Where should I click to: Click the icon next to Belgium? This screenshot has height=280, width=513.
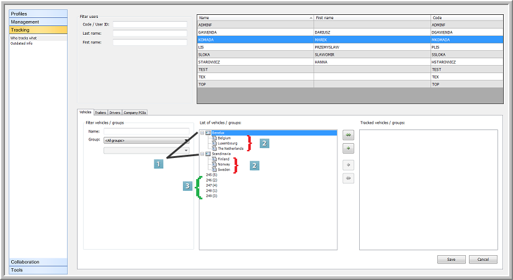215,138
